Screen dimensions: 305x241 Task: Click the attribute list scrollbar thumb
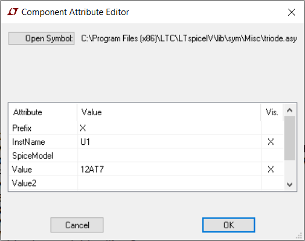tap(290, 138)
